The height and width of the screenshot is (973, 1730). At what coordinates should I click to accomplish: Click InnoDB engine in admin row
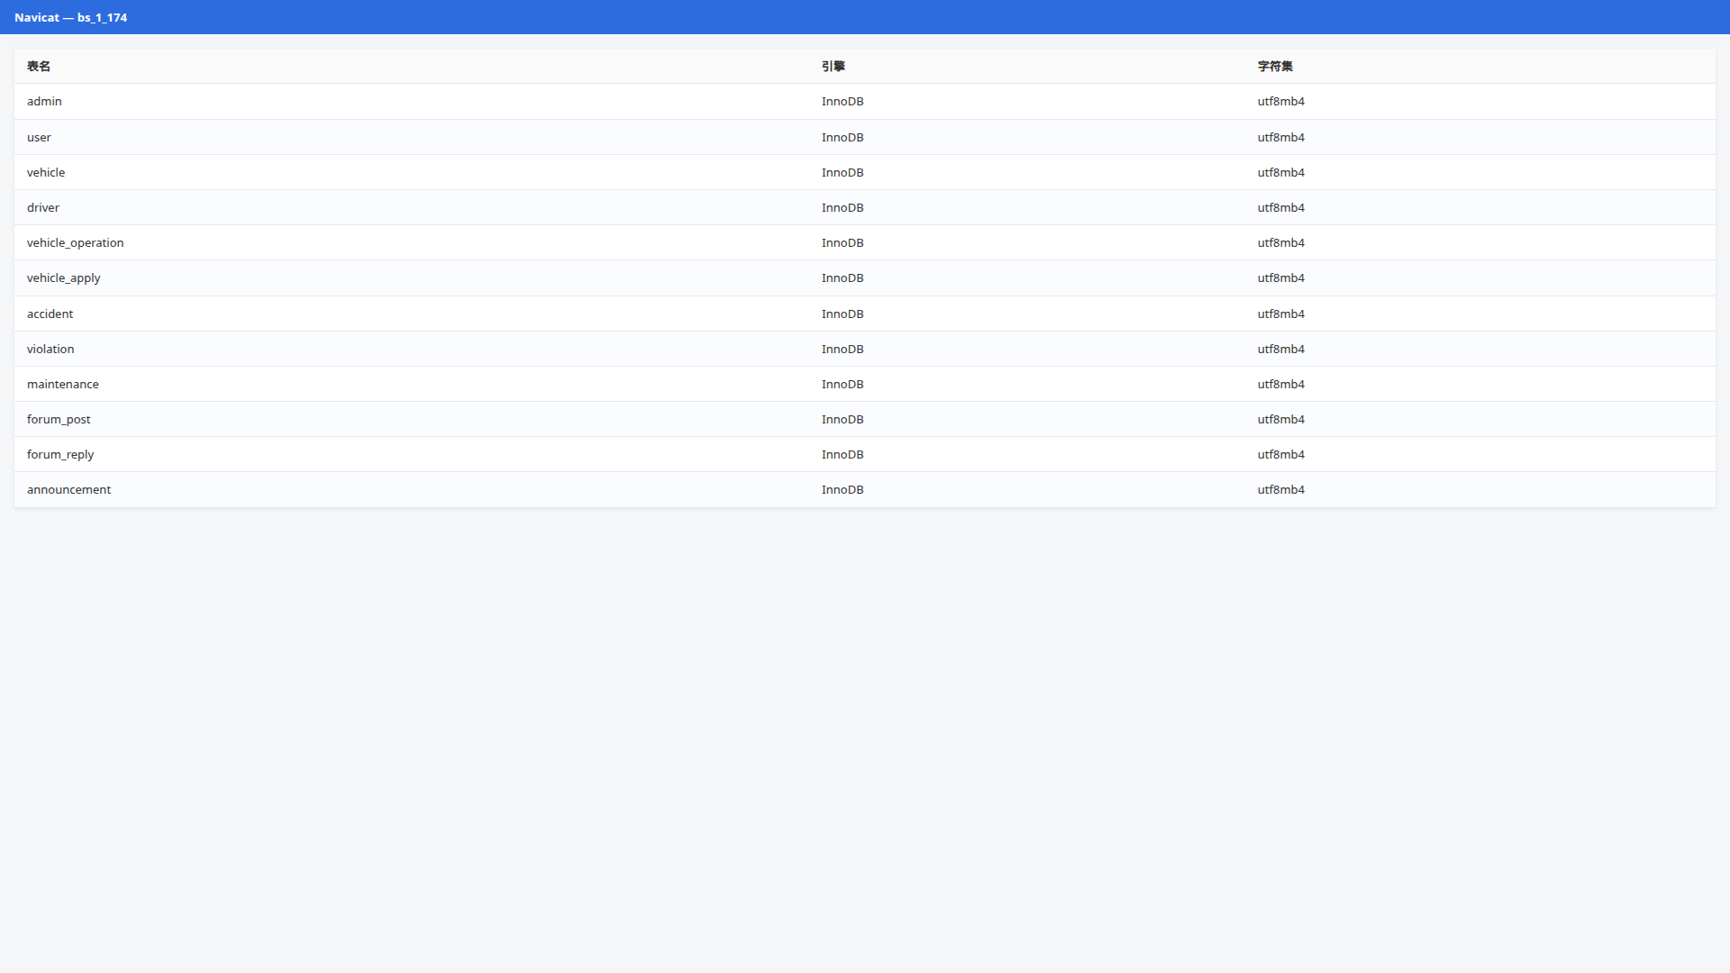click(842, 102)
